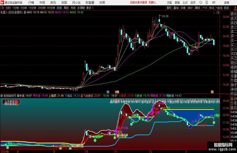
Task: Click the 8.99 low price label
Action: 75,90
